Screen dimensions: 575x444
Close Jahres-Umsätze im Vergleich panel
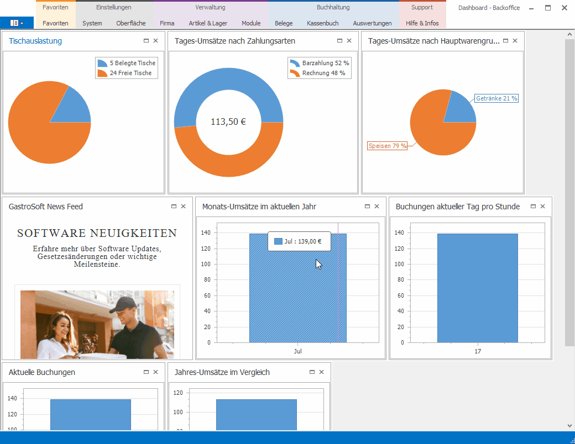[322, 372]
